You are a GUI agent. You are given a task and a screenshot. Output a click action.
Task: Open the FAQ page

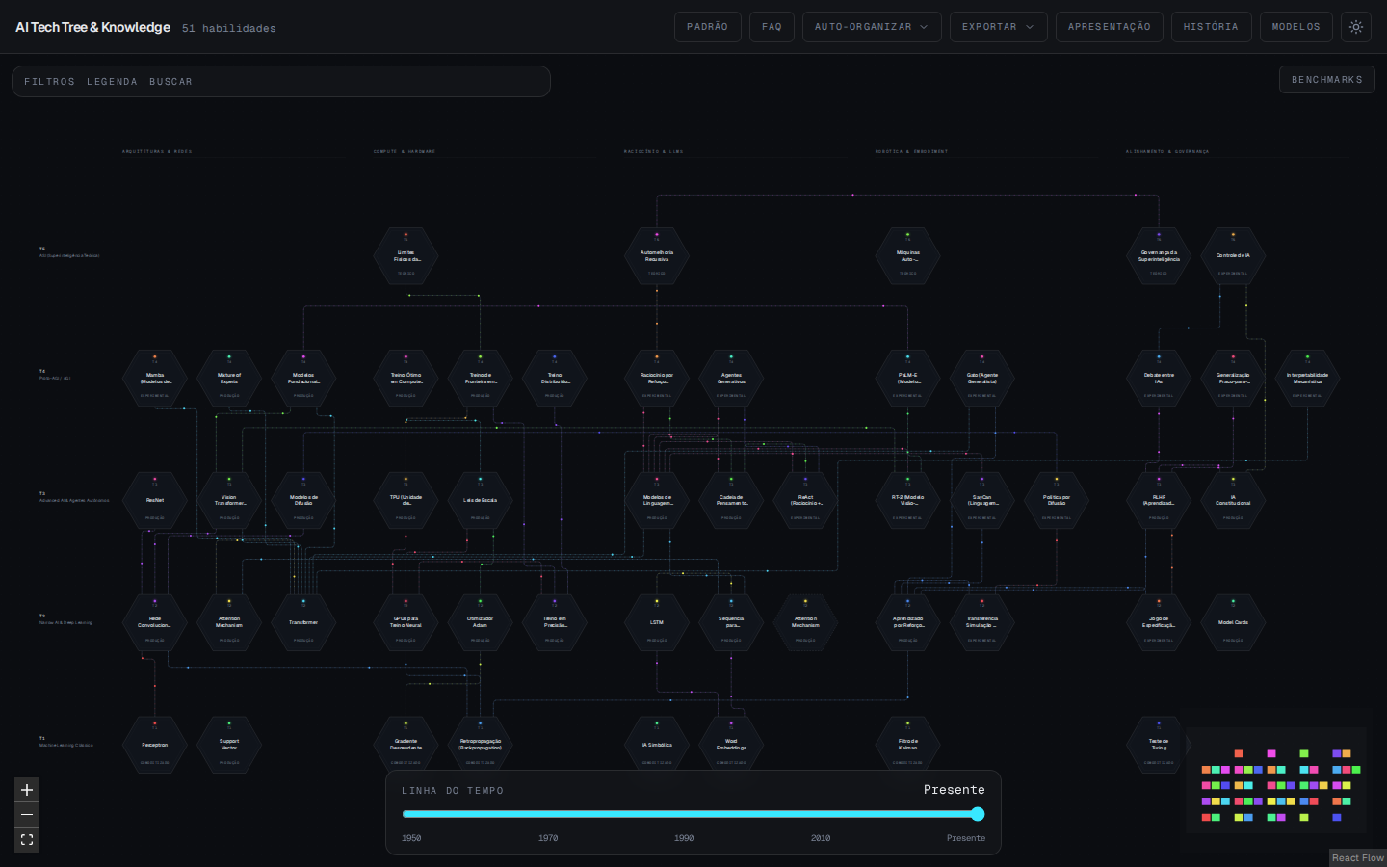pos(772,27)
